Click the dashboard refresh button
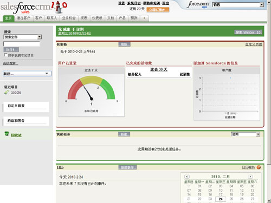Viewport: 271px width, 203px height. pos(124,44)
